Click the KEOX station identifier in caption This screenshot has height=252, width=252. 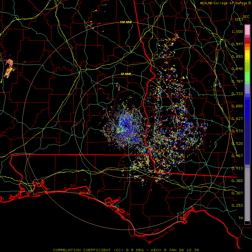click(x=157, y=250)
